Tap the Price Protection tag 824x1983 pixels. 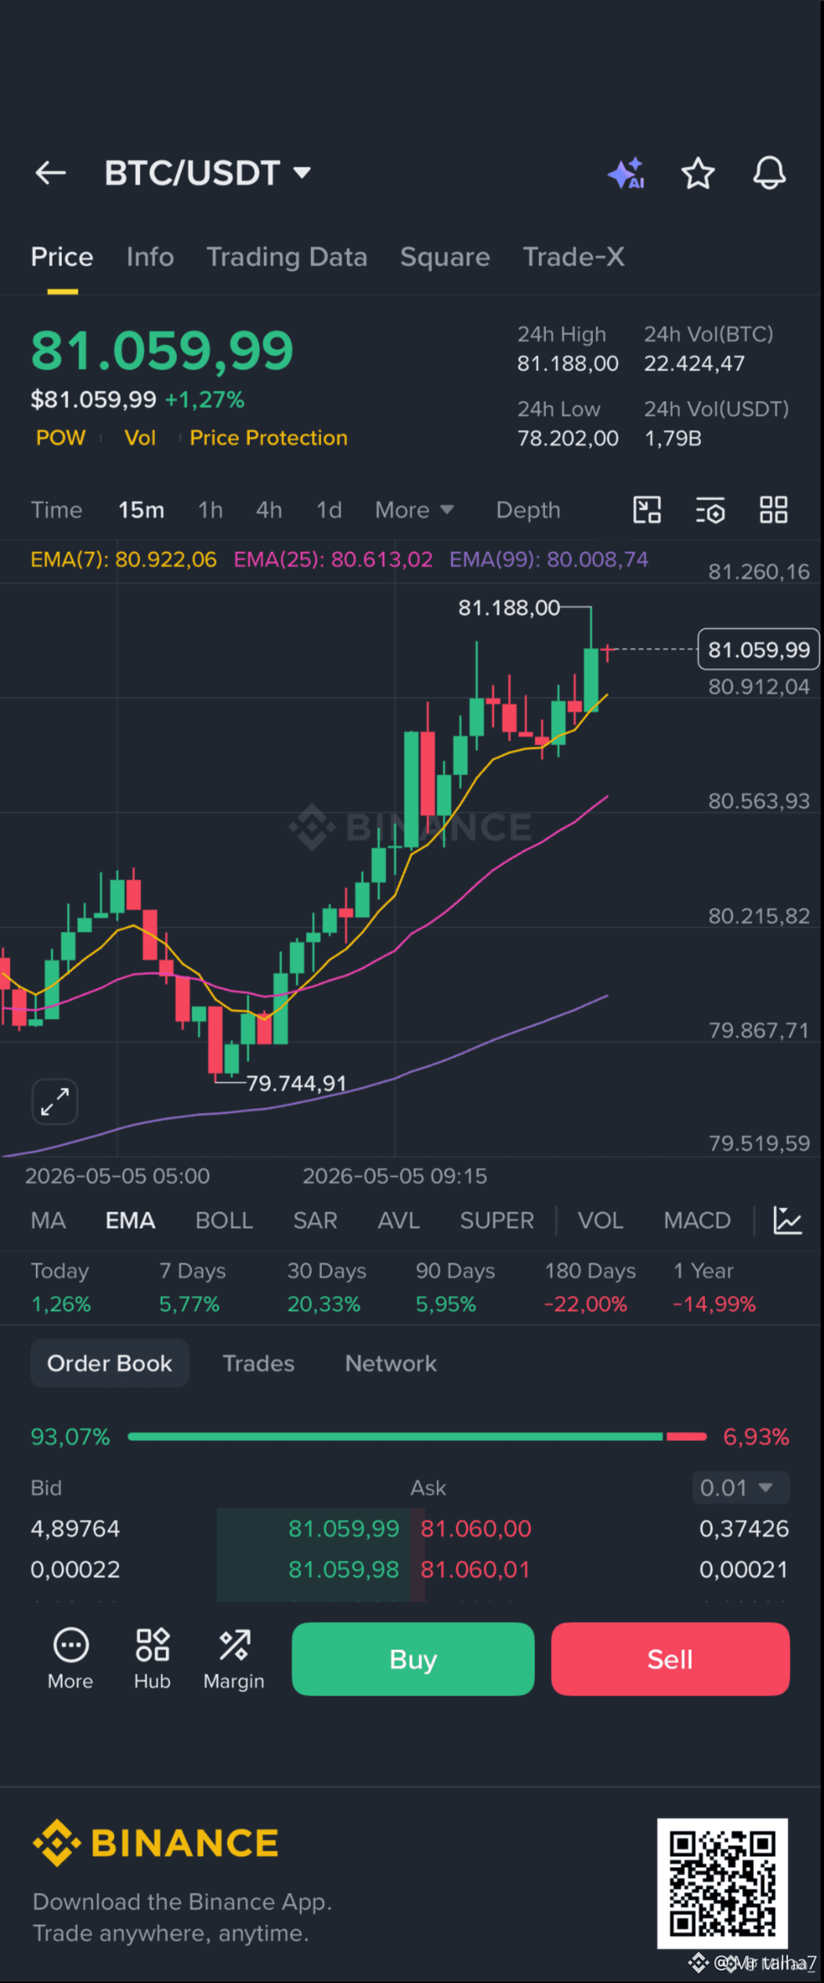click(x=269, y=438)
